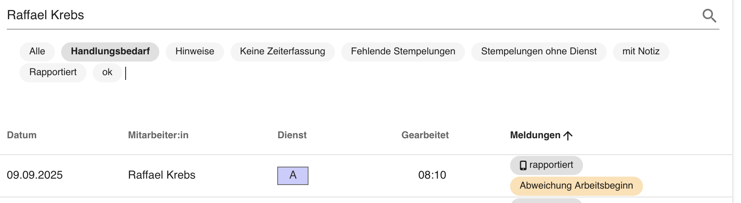741x203 pixels.
Task: Open the 09.09.2025 Raffael Krebs row
Action: point(366,176)
